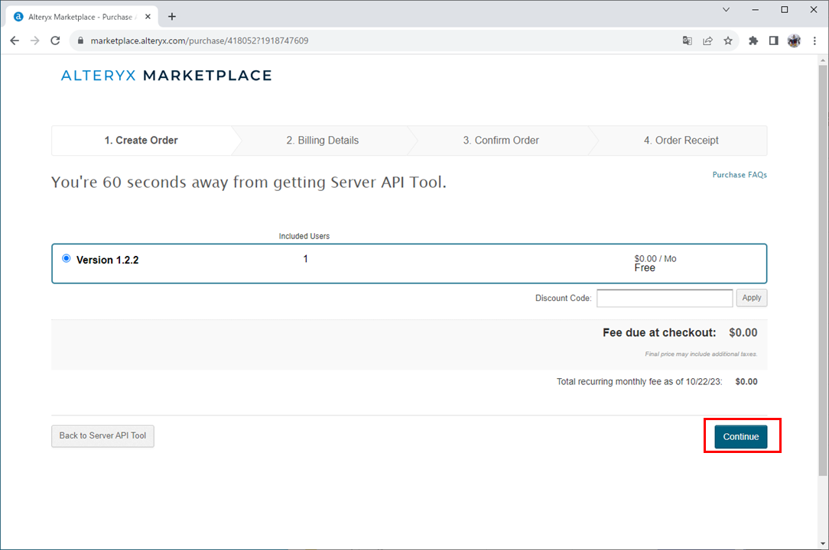This screenshot has width=829, height=550.
Task: Expand the tab search chevron
Action: 726,10
